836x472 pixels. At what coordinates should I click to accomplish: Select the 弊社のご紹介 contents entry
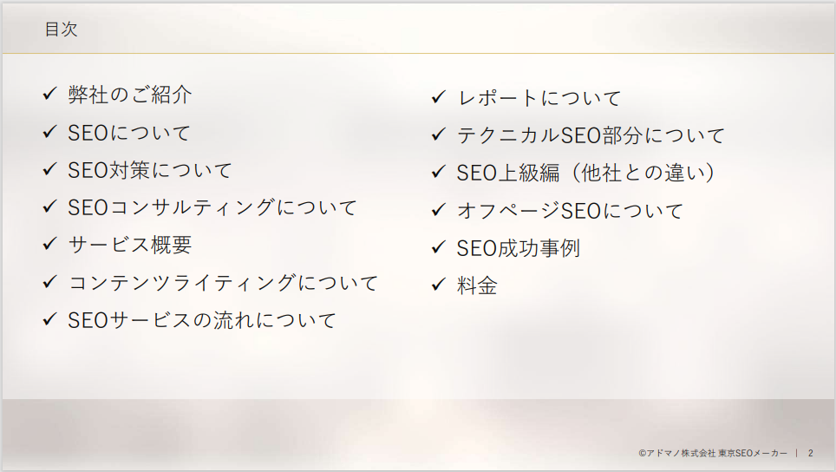(130, 95)
